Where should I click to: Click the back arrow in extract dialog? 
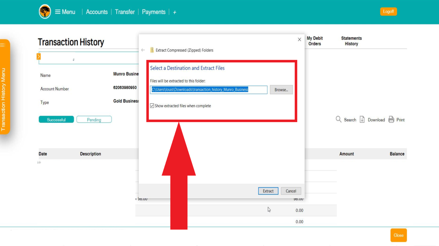[x=143, y=50]
